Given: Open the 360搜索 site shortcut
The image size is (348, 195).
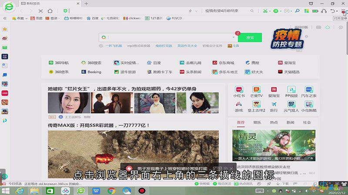Looking at the screenshot, I should tap(91, 63).
